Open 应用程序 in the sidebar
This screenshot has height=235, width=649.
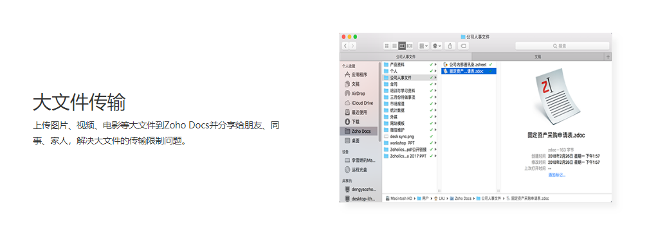click(360, 74)
